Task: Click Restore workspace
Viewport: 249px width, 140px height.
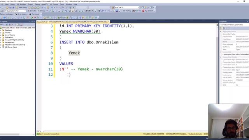Action: 7,14
